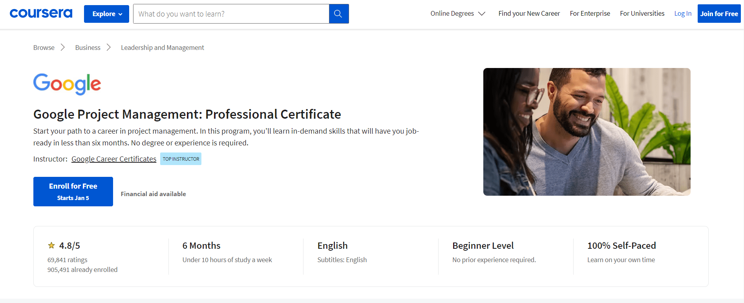
Task: Click the 4.8/5 rating text
Action: 69,246
